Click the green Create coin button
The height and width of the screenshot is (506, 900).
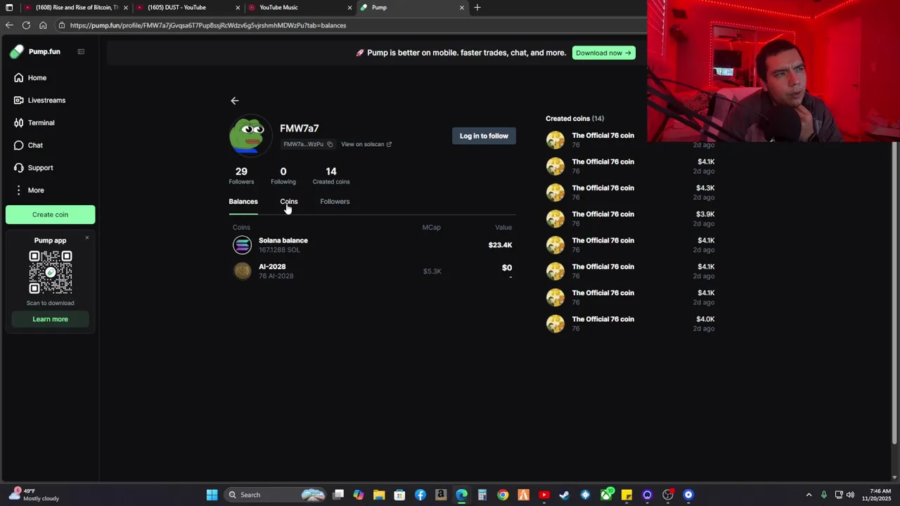point(50,214)
